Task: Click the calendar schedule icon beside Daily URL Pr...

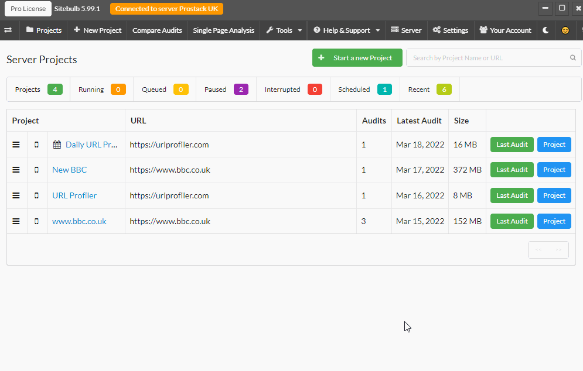Action: pyautogui.click(x=57, y=145)
